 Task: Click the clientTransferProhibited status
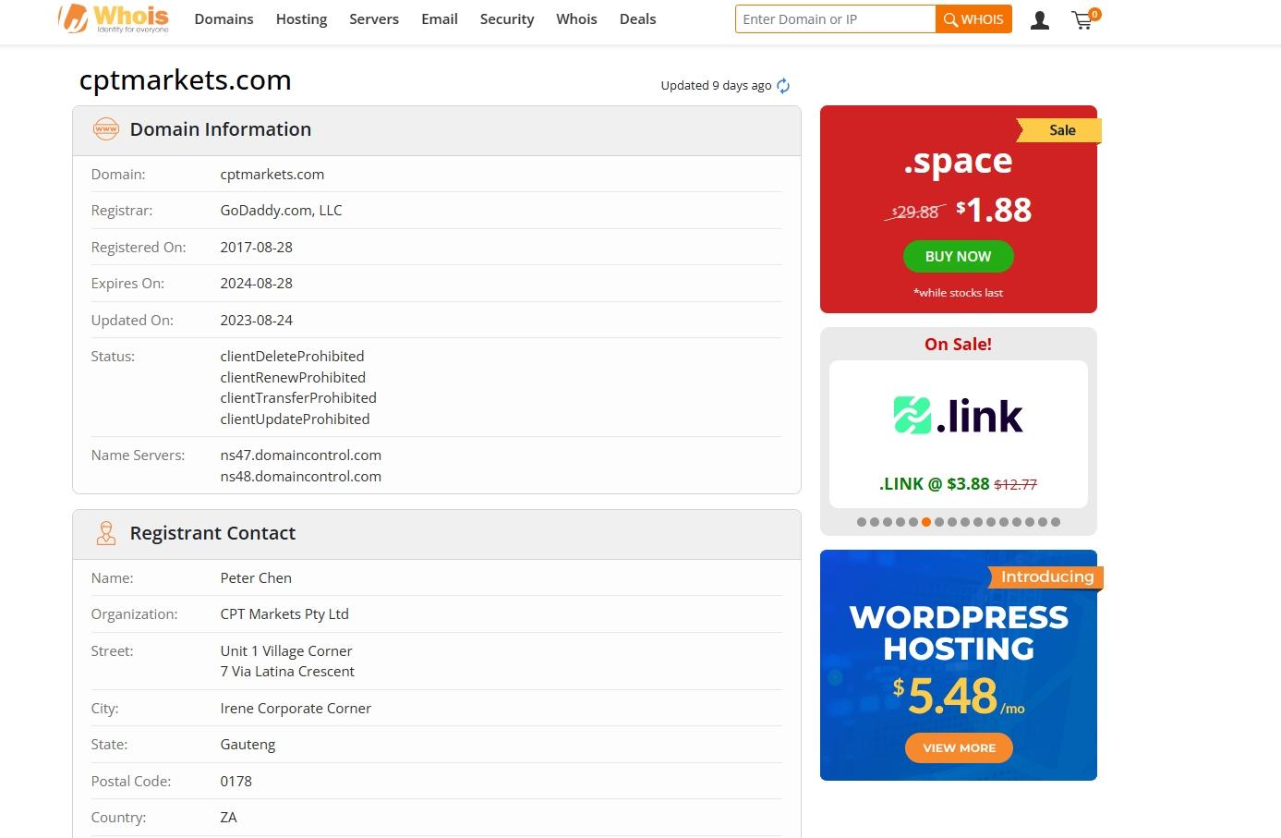coord(298,398)
